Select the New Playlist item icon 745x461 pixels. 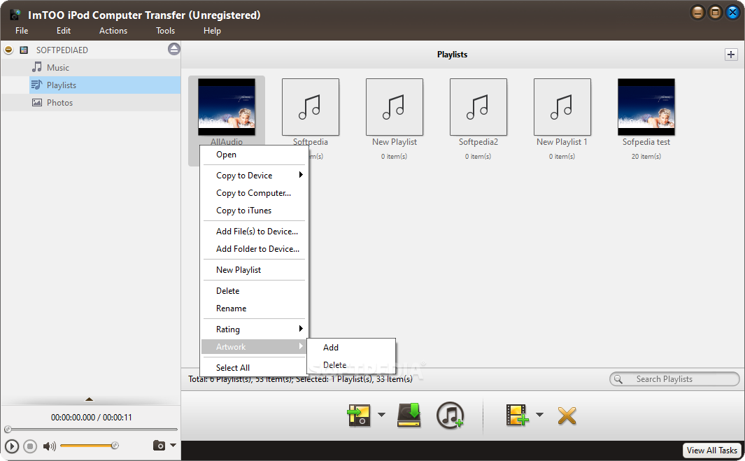coord(395,107)
